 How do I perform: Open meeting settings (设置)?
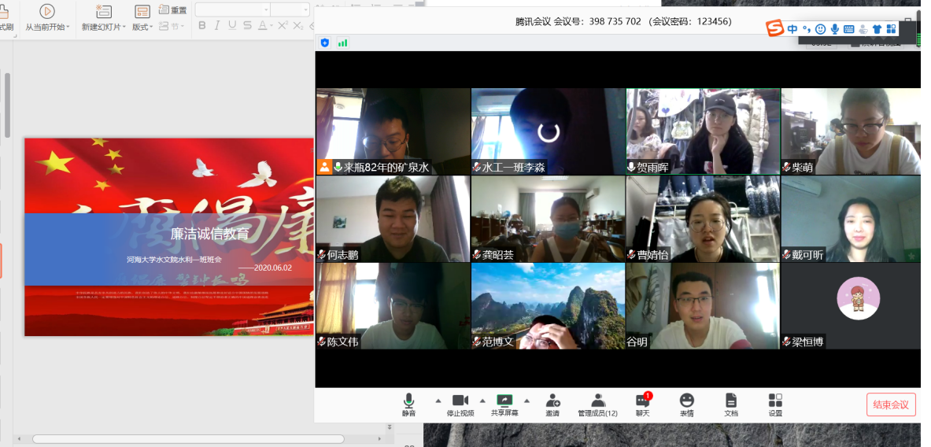click(775, 405)
